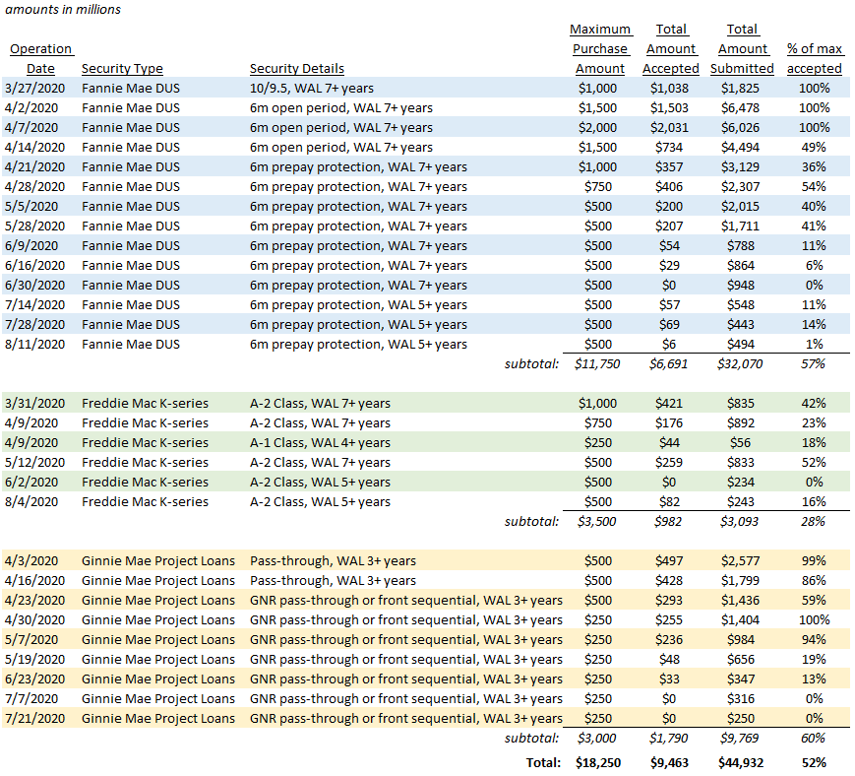Click the 'Security Details' column header
The width and height of the screenshot is (855, 776).
[297, 69]
